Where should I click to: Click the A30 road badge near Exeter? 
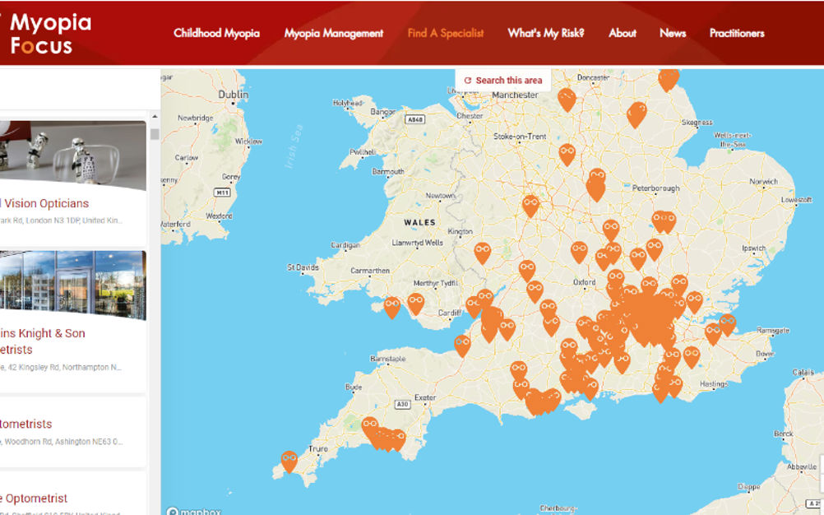tap(402, 404)
